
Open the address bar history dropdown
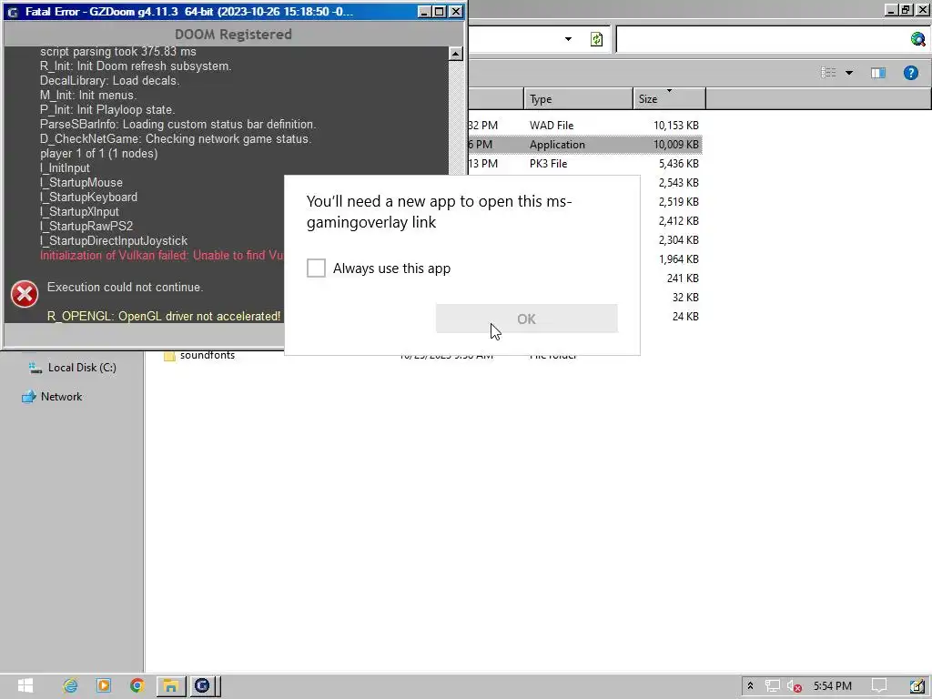pos(568,39)
